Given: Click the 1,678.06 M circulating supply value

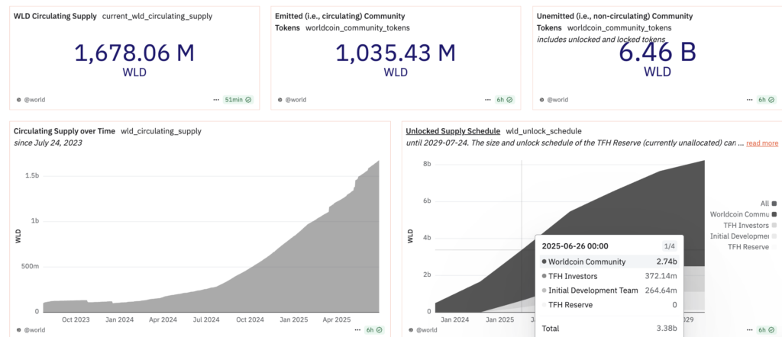Looking at the screenshot, I should [x=134, y=53].
